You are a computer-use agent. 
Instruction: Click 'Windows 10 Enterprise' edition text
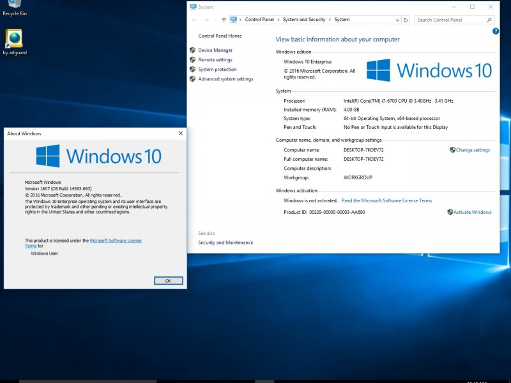(307, 62)
